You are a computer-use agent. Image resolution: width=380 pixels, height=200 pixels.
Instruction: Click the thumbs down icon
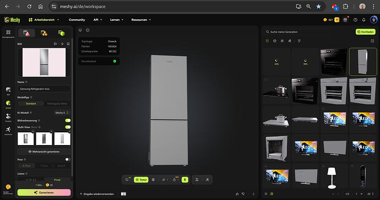(243, 194)
